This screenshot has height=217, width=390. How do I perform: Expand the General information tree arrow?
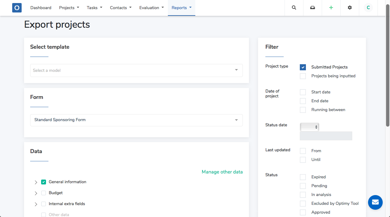36,182
